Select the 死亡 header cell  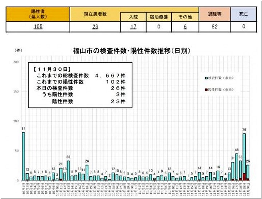pyautogui.click(x=243, y=13)
